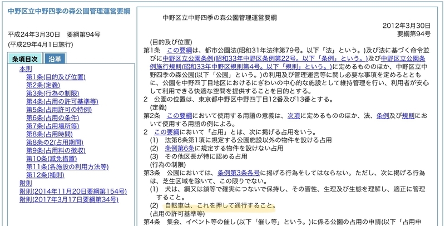The image size is (445, 226).
Task: Open 中野区立公園条例(昭和33年…) link
Action: [x=264, y=59]
